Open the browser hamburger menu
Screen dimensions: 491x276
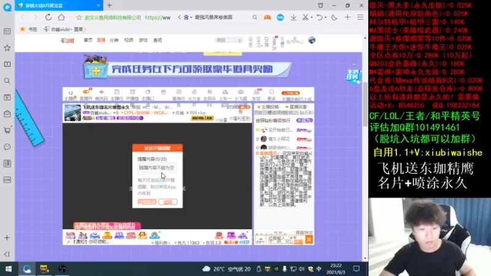pos(360,18)
